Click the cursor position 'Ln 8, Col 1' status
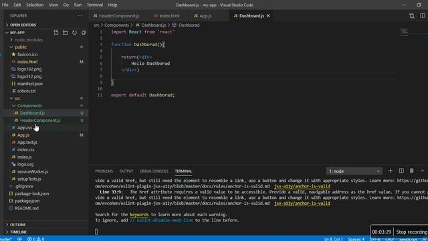 [333, 239]
